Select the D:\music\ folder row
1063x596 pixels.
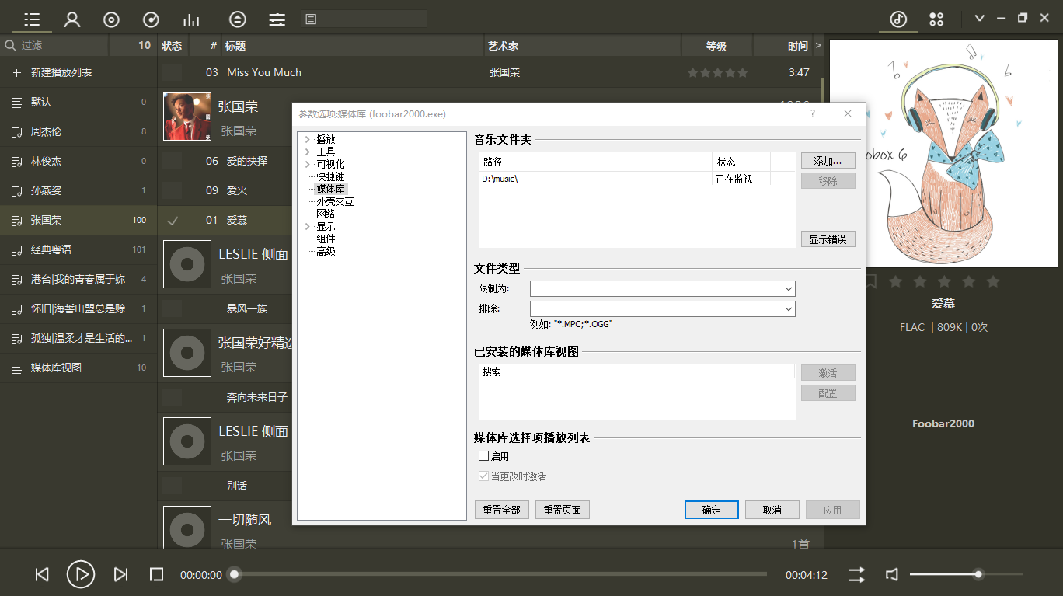(636, 179)
